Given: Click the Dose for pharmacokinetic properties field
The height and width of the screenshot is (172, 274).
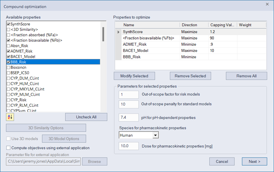Looking at the screenshot, I should coord(129,146).
